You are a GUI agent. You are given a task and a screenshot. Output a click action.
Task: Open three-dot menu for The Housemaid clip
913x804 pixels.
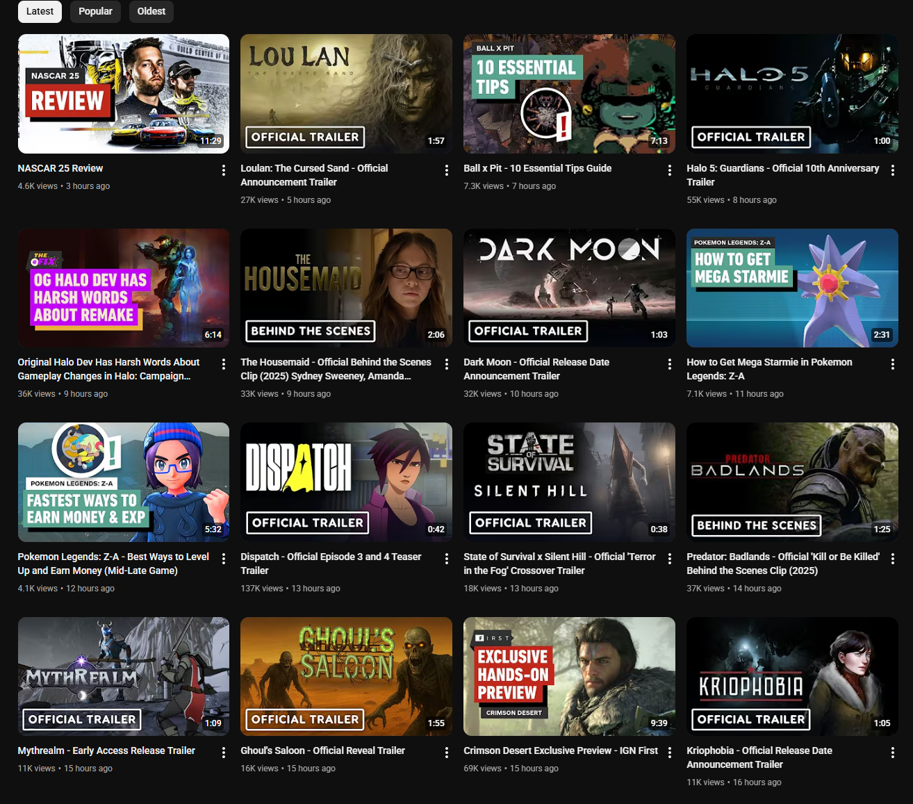coord(447,364)
